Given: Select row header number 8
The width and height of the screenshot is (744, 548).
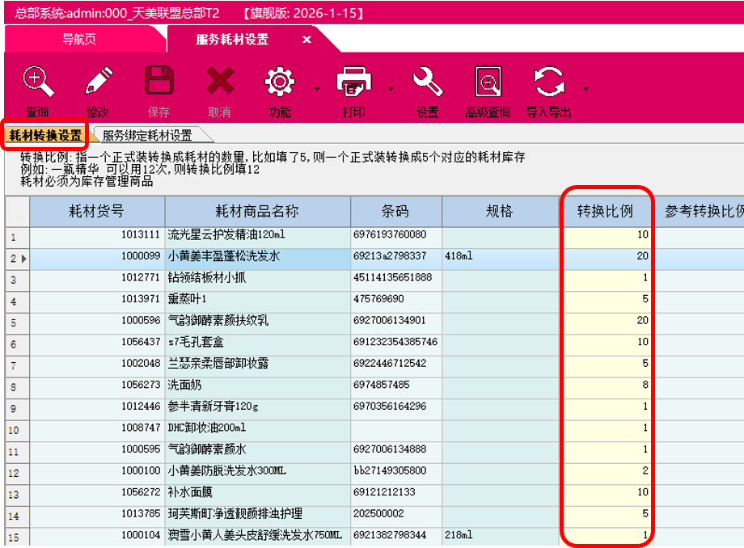Looking at the screenshot, I should (x=17, y=387).
